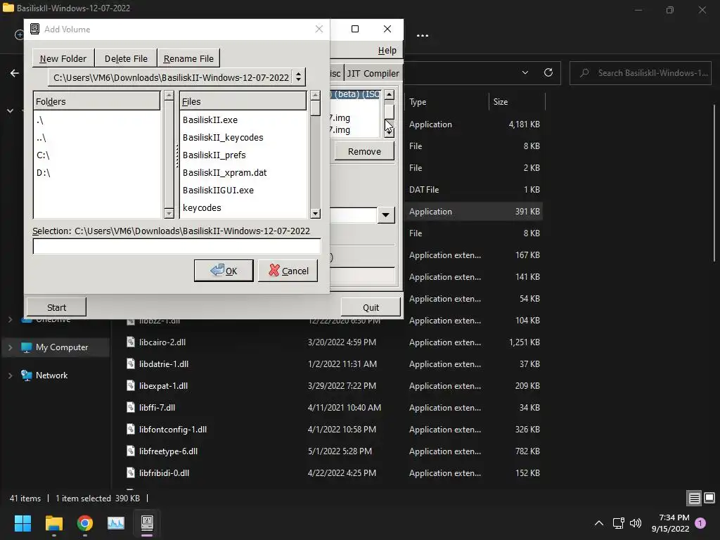Select the (beta) (ISO volume entry

(x=355, y=94)
